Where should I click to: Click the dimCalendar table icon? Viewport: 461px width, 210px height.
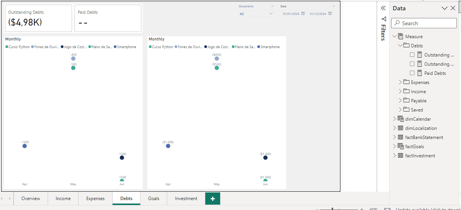pos(400,119)
